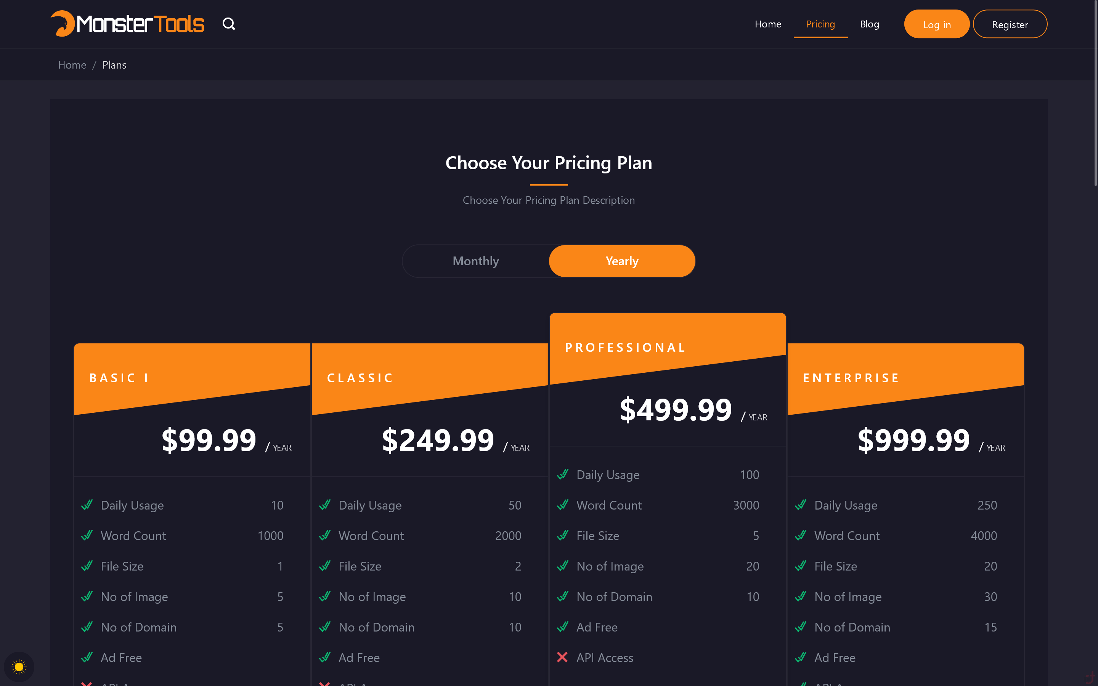Screen dimensions: 1098x686
Task: Click Classic Word Count checkmark icon
Action: tap(325, 535)
